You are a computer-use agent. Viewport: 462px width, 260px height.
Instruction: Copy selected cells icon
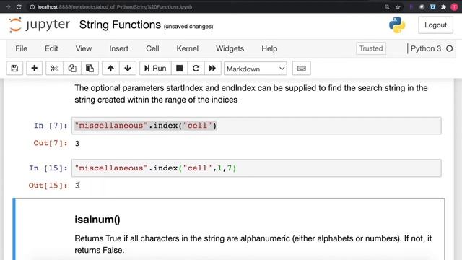click(72, 69)
